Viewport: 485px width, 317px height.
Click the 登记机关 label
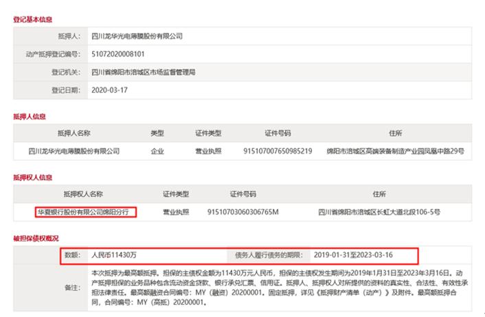click(x=66, y=72)
